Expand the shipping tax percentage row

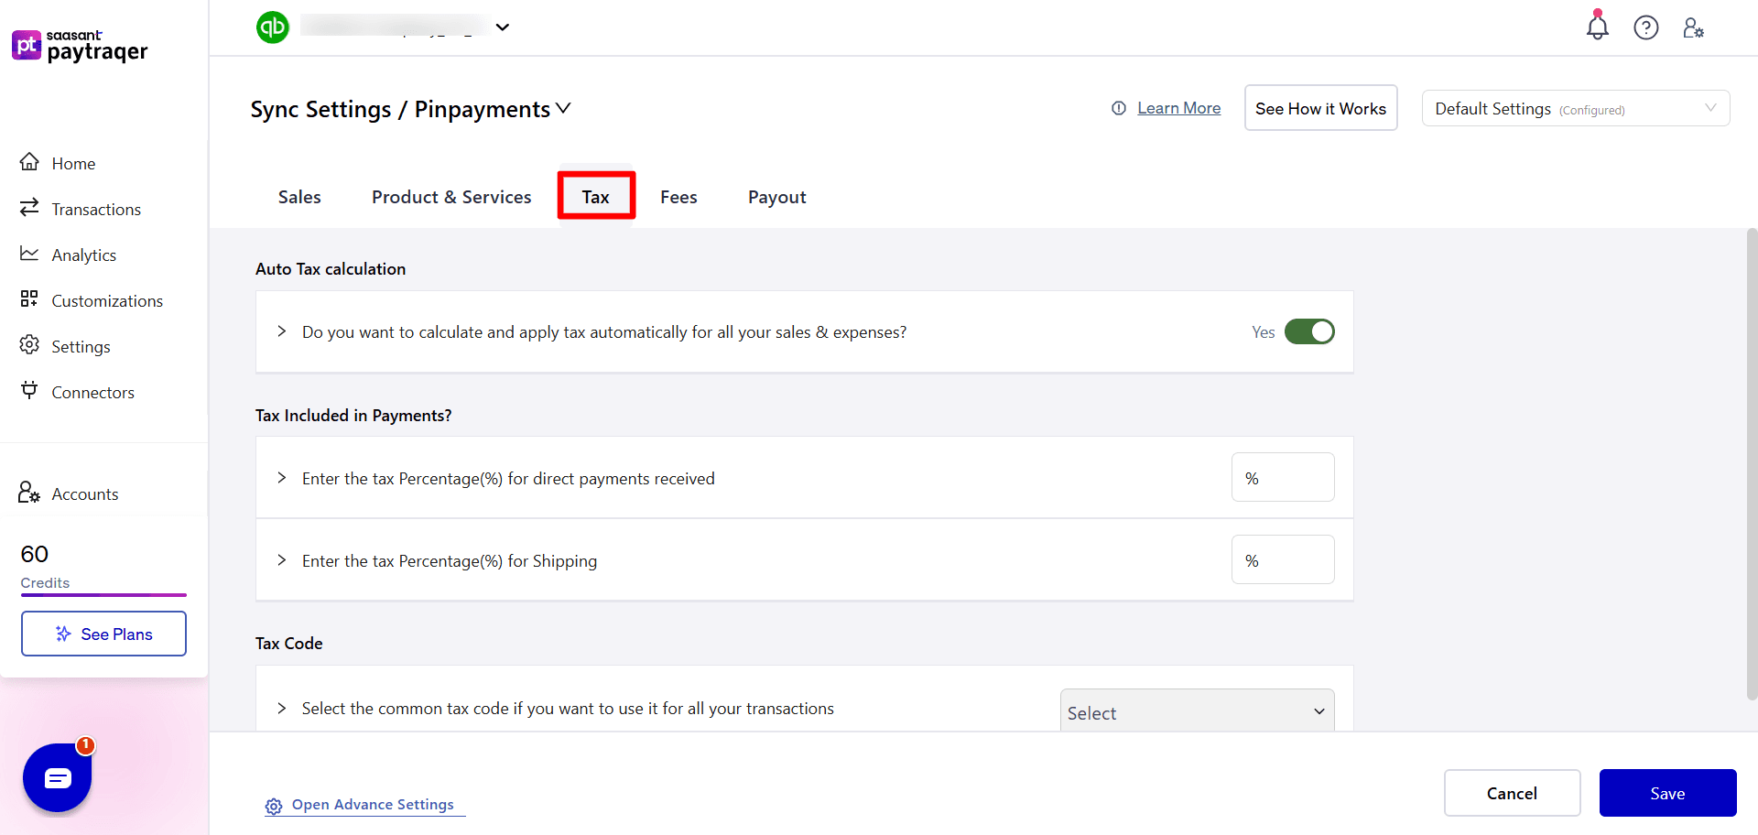point(281,560)
